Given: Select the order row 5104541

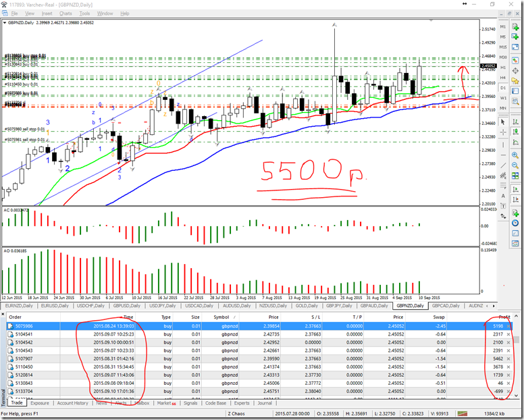Looking at the screenshot, I should point(259,334).
